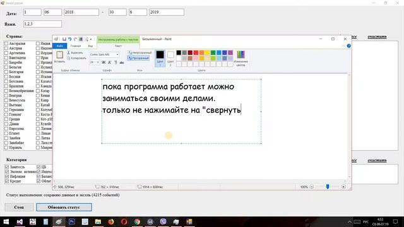
Task: Collapse the Paint ribbon chevron
Action: pos(343,46)
